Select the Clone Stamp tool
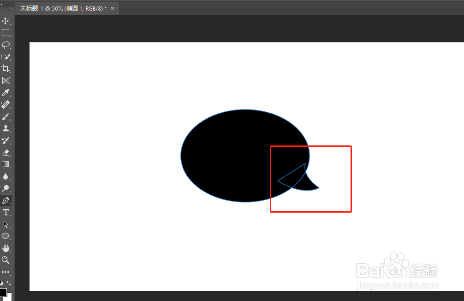This screenshot has width=464, height=301. 6,128
